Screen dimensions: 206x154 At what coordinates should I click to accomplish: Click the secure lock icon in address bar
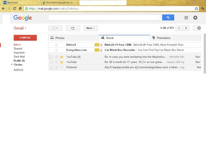pyautogui.click(x=27, y=9)
